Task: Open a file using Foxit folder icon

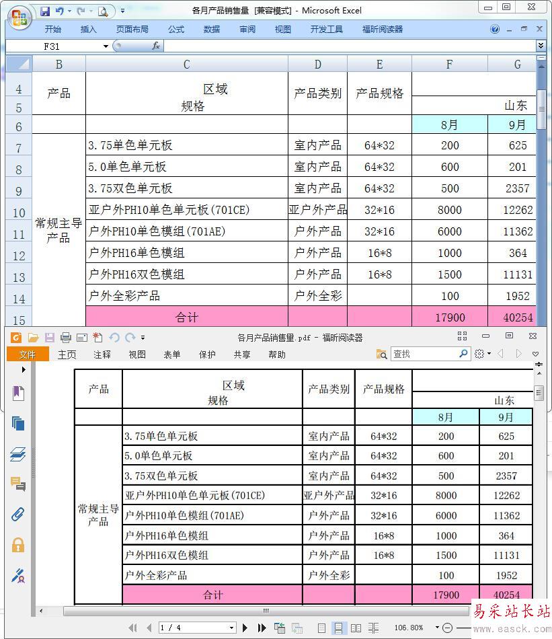Action: 33,338
